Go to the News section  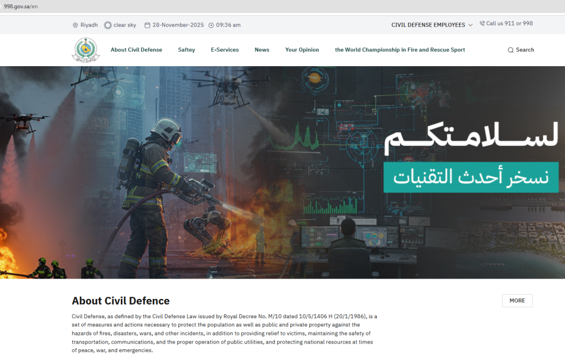pos(262,50)
